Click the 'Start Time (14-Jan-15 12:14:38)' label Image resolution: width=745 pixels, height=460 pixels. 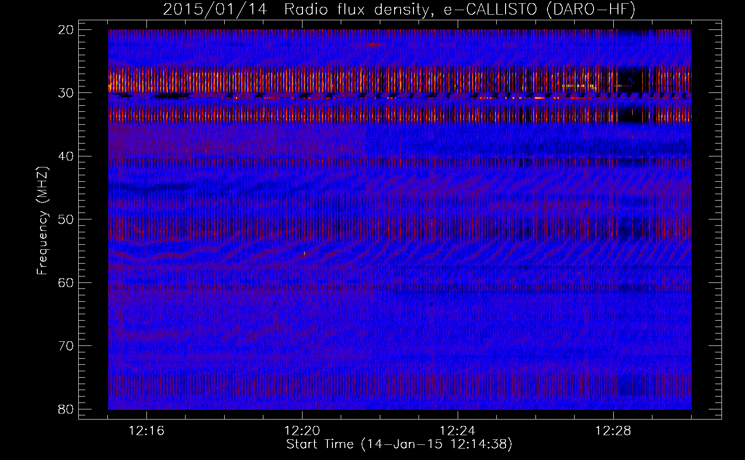399,444
